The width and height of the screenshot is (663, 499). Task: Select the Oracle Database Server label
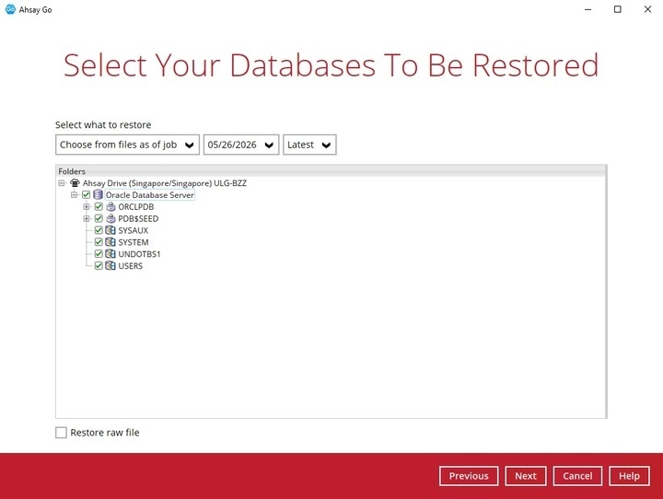coord(150,195)
